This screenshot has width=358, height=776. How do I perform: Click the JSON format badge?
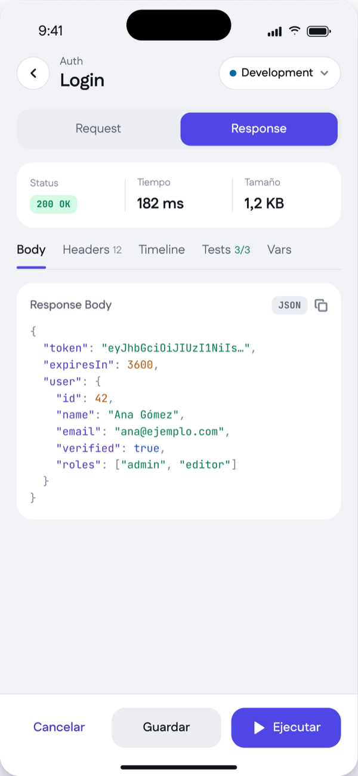(x=290, y=305)
